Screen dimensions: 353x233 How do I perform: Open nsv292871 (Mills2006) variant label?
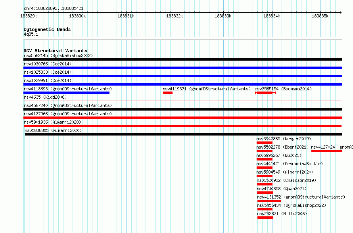[282, 214]
